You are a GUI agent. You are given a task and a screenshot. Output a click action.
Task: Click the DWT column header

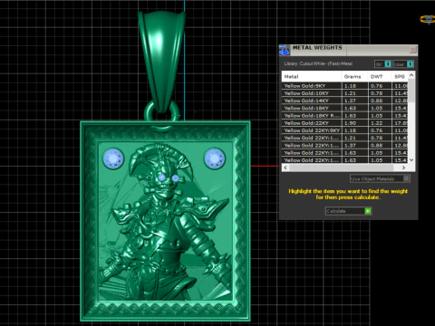point(379,77)
